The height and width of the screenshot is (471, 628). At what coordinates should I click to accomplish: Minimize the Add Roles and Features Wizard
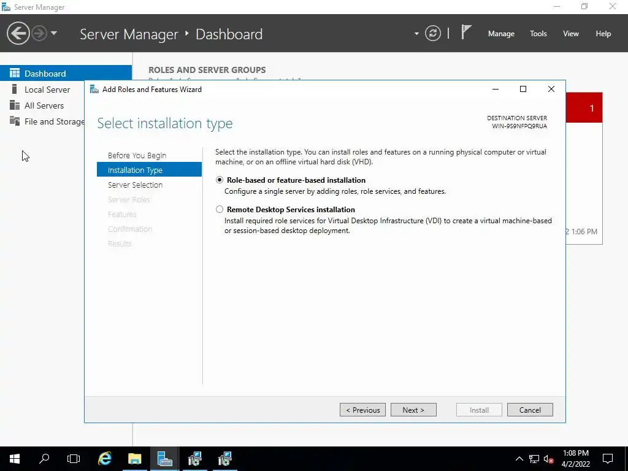pos(496,89)
